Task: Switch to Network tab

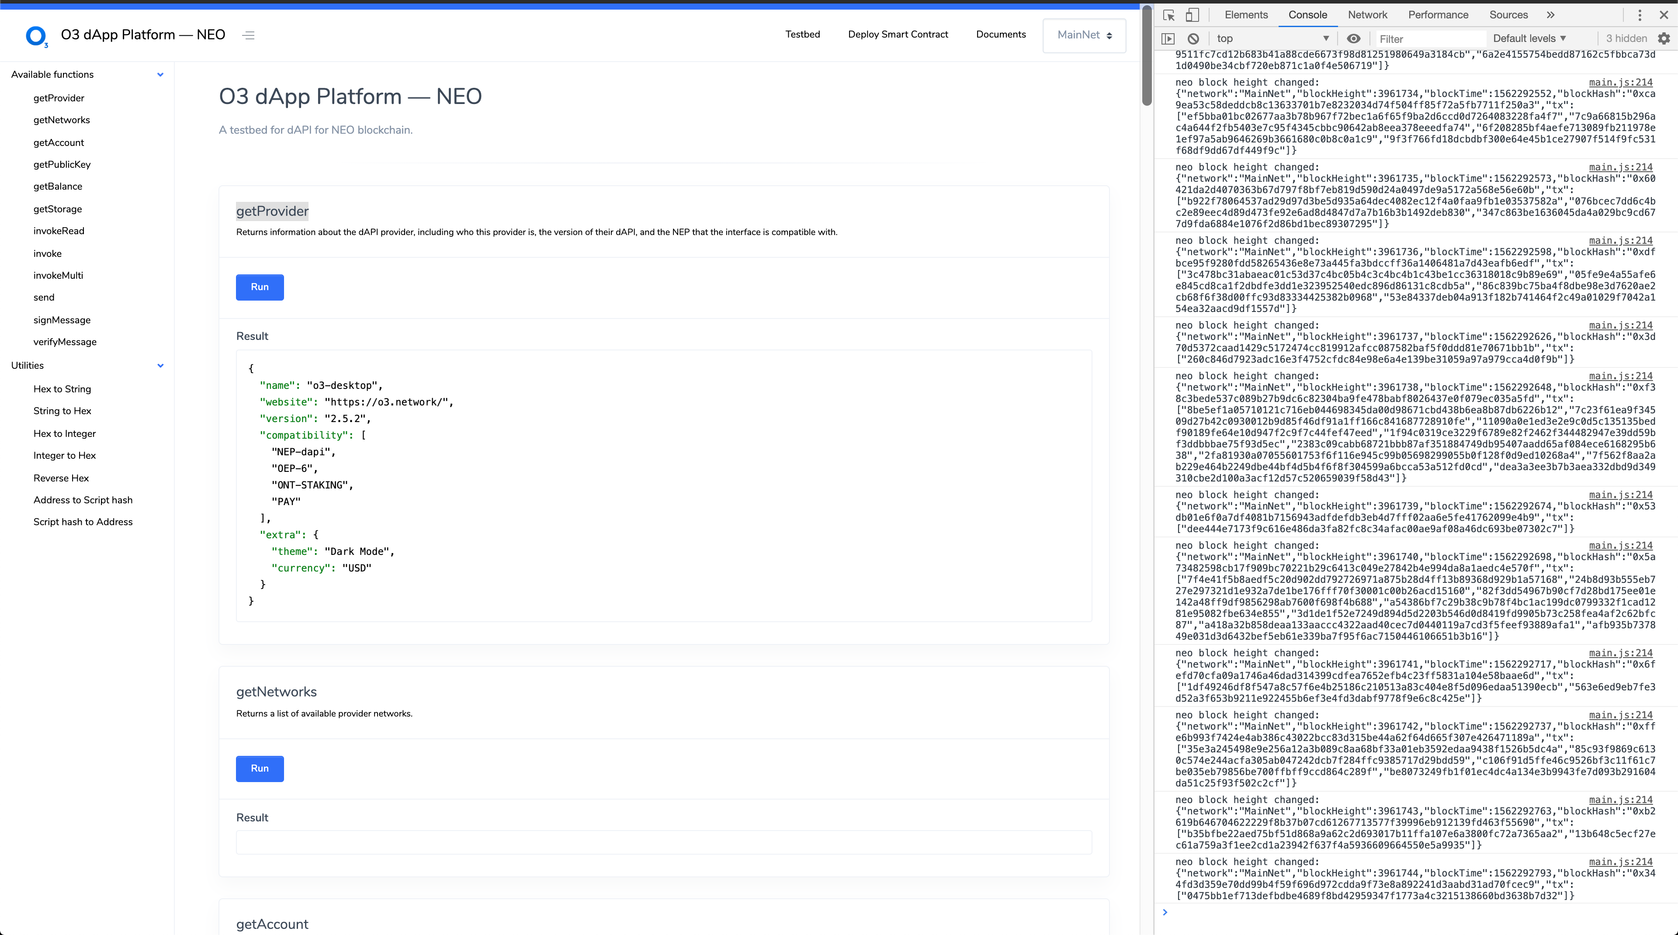Action: [x=1367, y=15]
